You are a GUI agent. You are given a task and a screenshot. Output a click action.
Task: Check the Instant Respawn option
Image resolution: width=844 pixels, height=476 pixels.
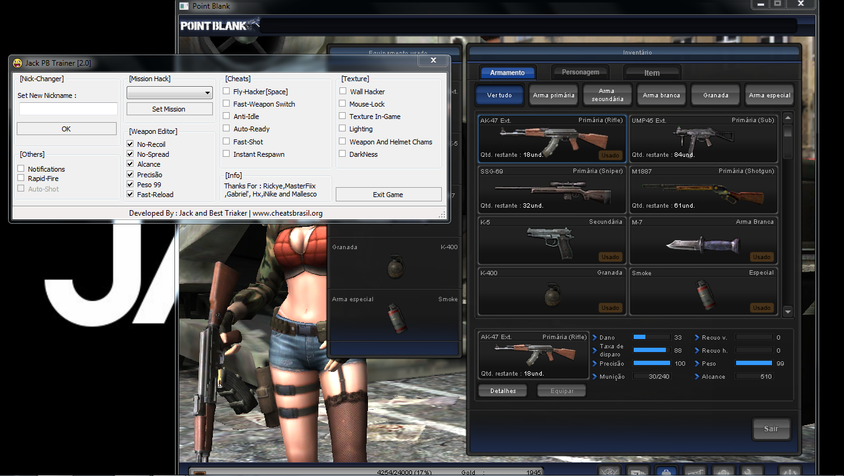point(227,154)
